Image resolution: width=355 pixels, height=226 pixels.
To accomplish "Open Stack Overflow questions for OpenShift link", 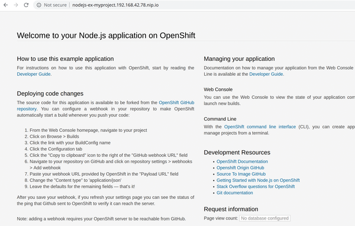I will pos(256,186).
